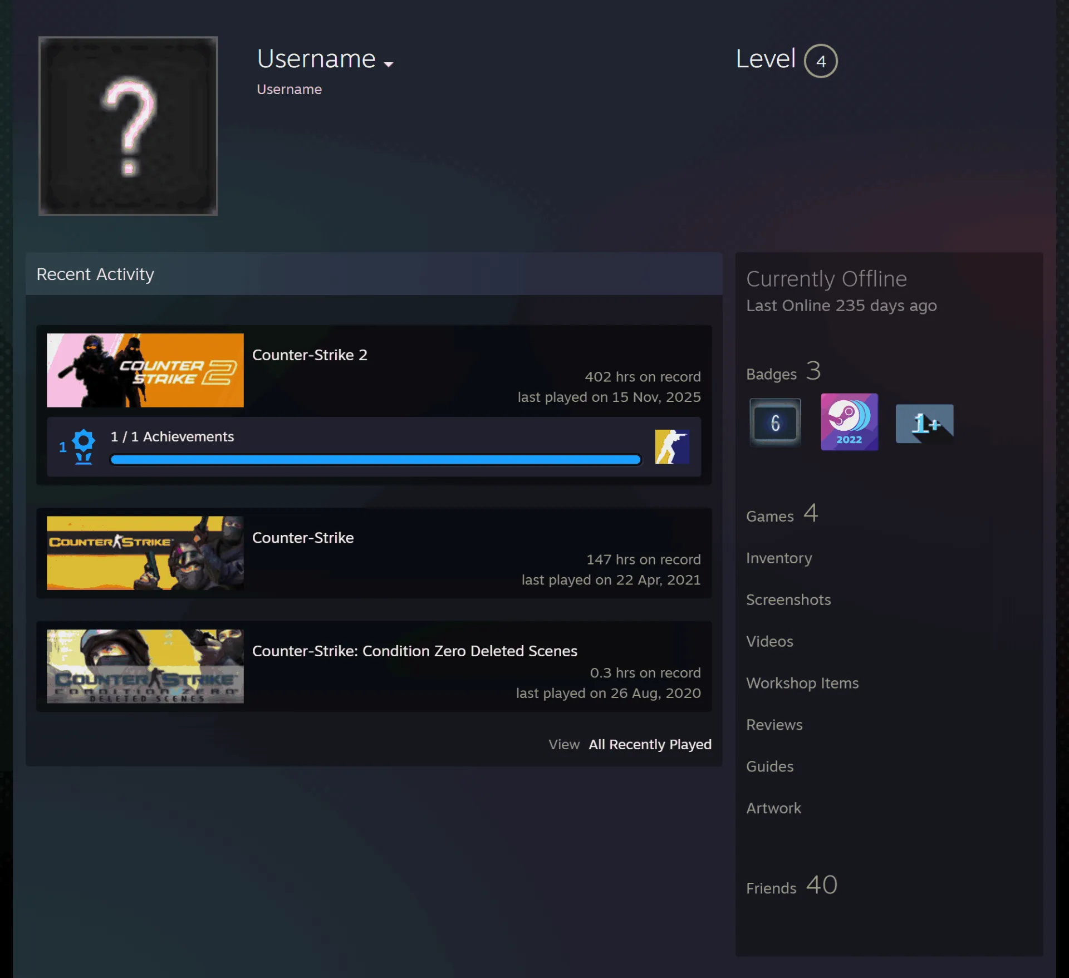Viewport: 1069px width, 978px height.
Task: Open 1 / 1 Achievements text
Action: click(172, 436)
